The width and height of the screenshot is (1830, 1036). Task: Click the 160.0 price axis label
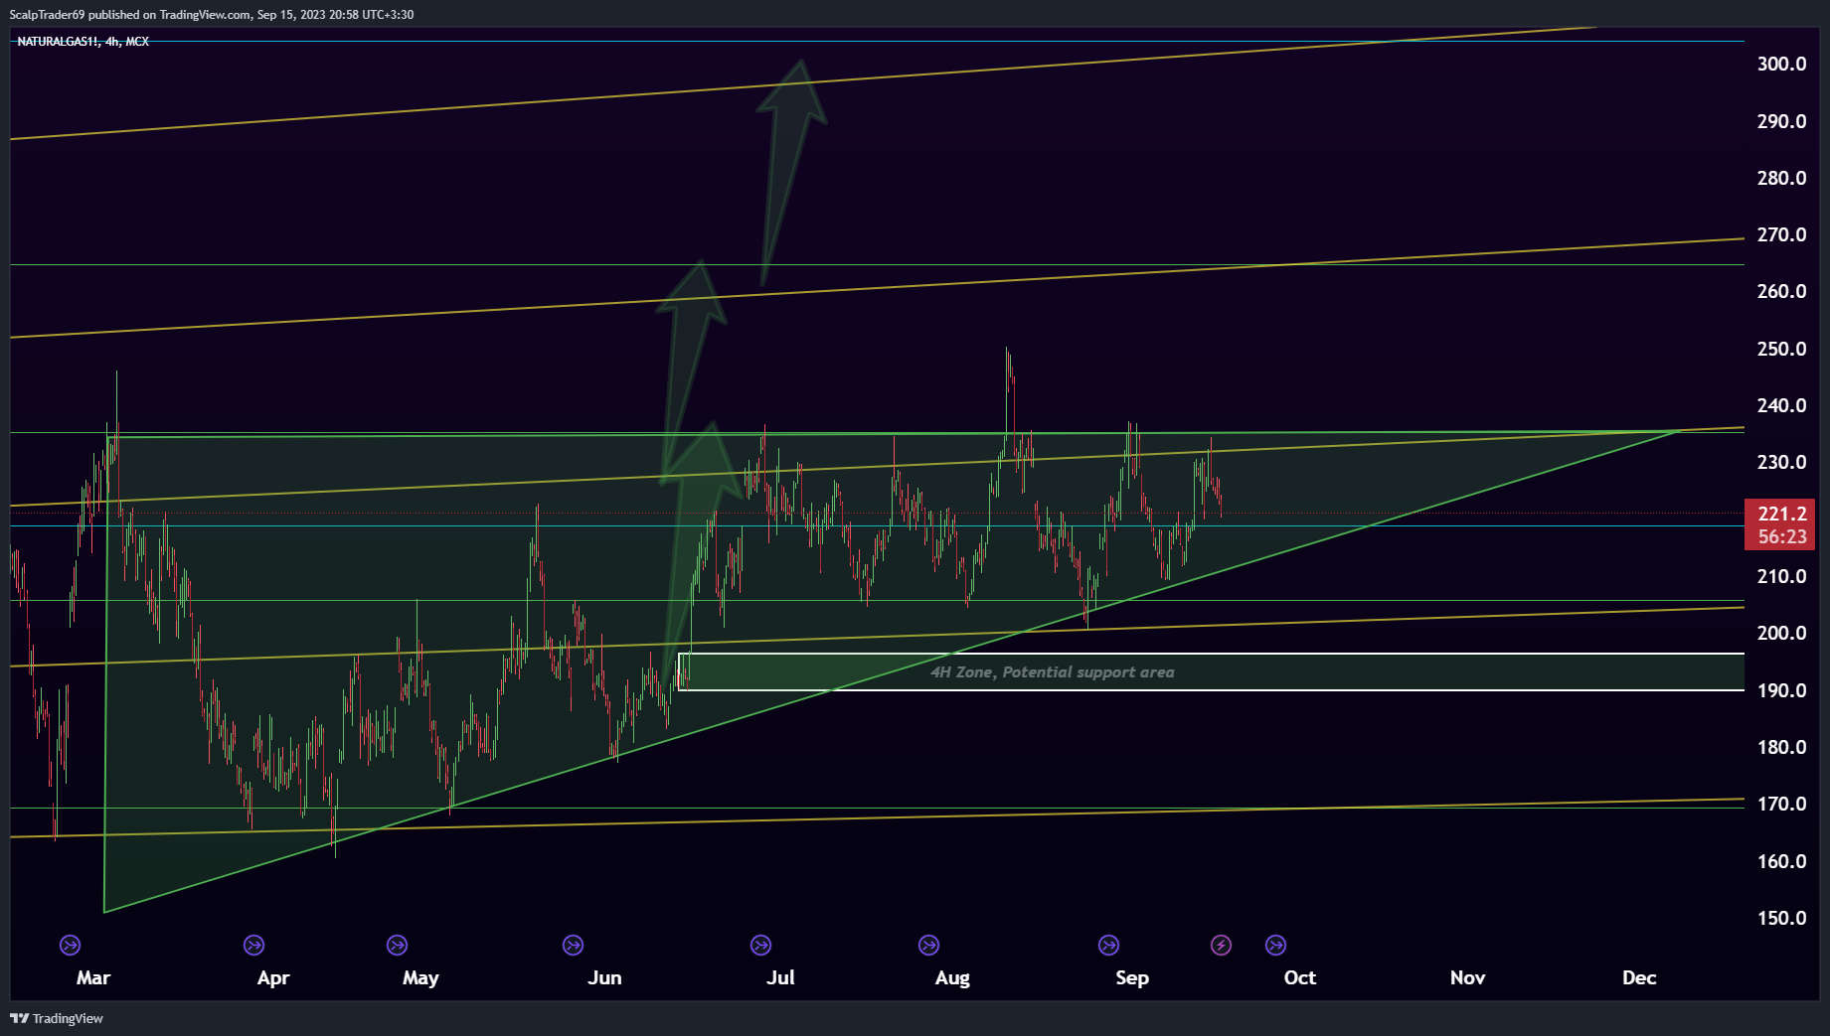(1781, 861)
